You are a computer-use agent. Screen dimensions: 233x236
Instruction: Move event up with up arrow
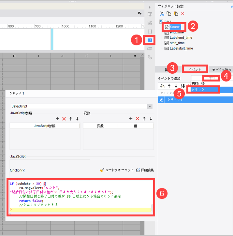tap(169, 86)
